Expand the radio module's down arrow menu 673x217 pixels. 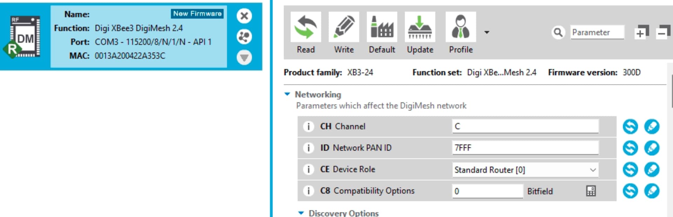coord(244,57)
